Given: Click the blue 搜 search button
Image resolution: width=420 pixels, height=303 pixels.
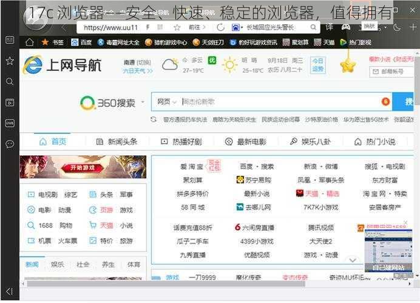Looking at the screenshot, I should (x=403, y=102).
